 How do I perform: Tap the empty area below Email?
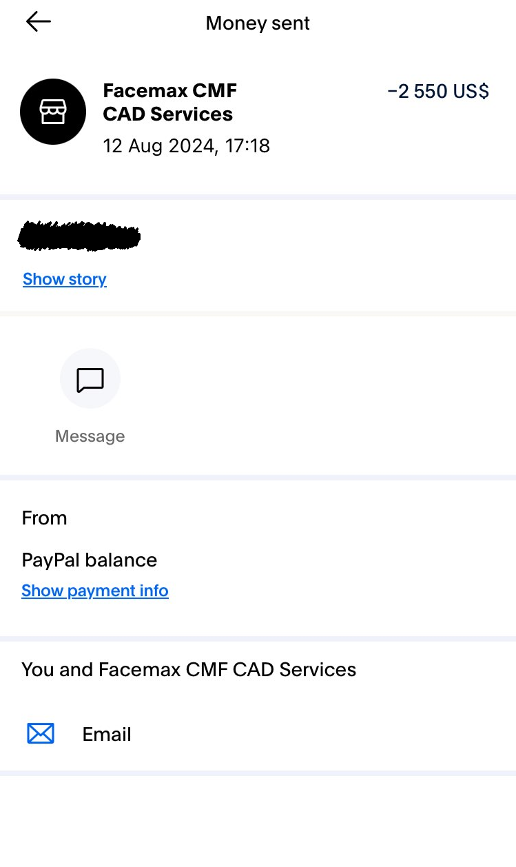coord(258,820)
